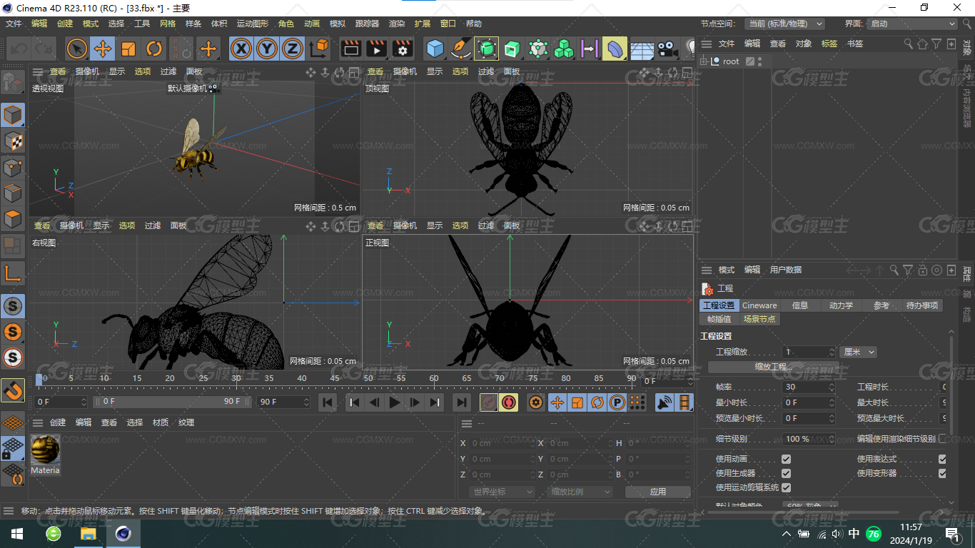
Task: Toggle the Enable Axis L-shaped icon
Action: [x=13, y=273]
